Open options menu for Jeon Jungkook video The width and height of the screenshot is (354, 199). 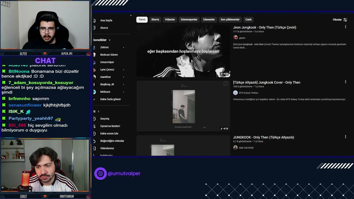click(x=345, y=27)
